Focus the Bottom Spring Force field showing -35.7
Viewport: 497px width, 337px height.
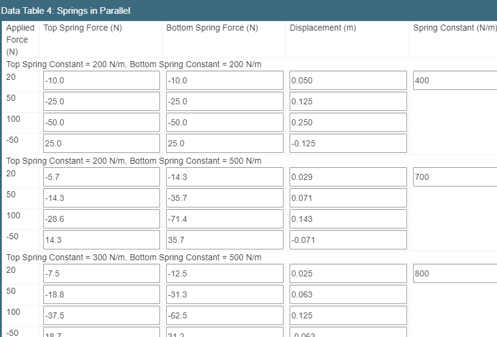(224, 198)
